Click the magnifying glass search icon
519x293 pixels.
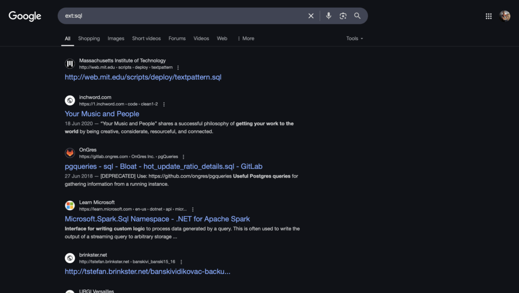357,16
